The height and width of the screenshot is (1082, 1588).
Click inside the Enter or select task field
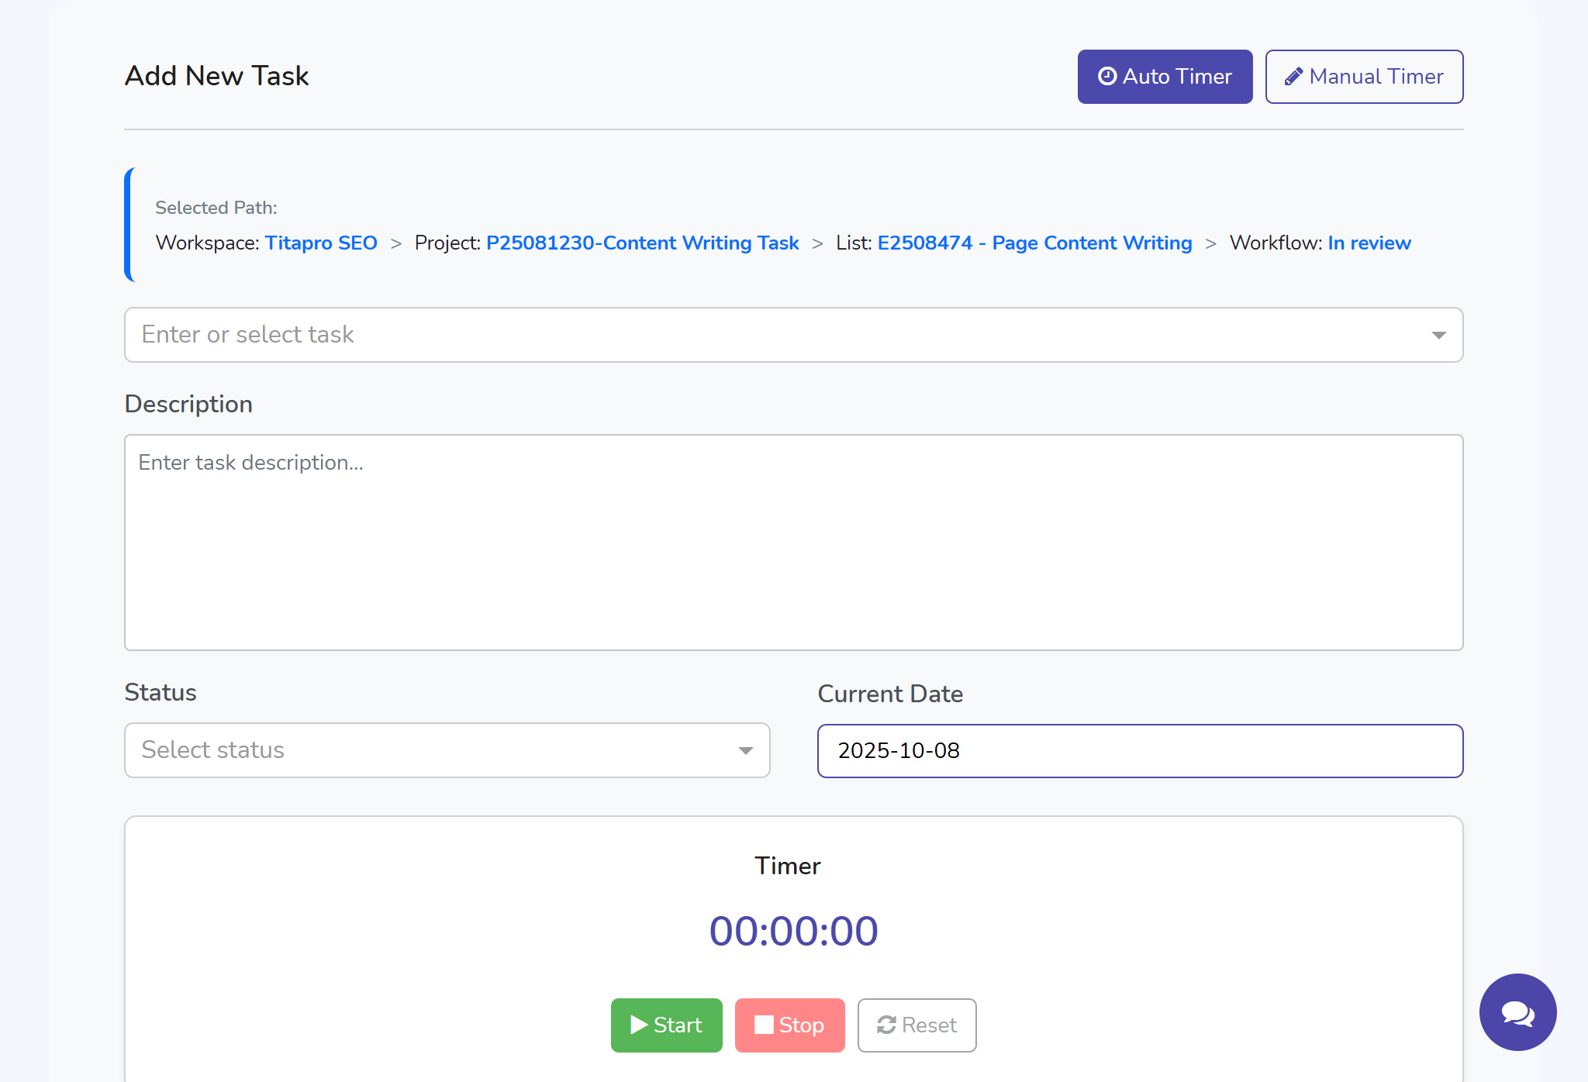(775, 335)
